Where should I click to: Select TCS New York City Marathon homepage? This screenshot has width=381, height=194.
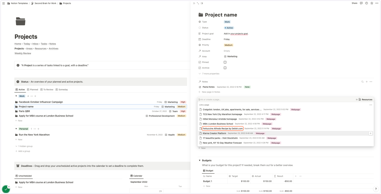point(223,114)
